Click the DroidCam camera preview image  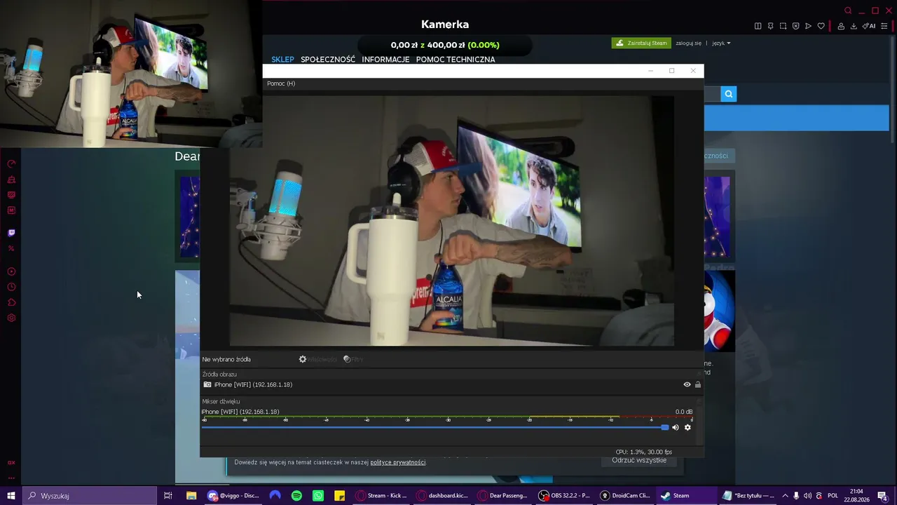pyautogui.click(x=452, y=221)
